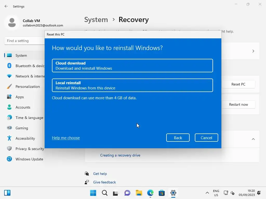The image size is (266, 199).
Task: Show hidden tray icons chevron
Action: coord(207,193)
